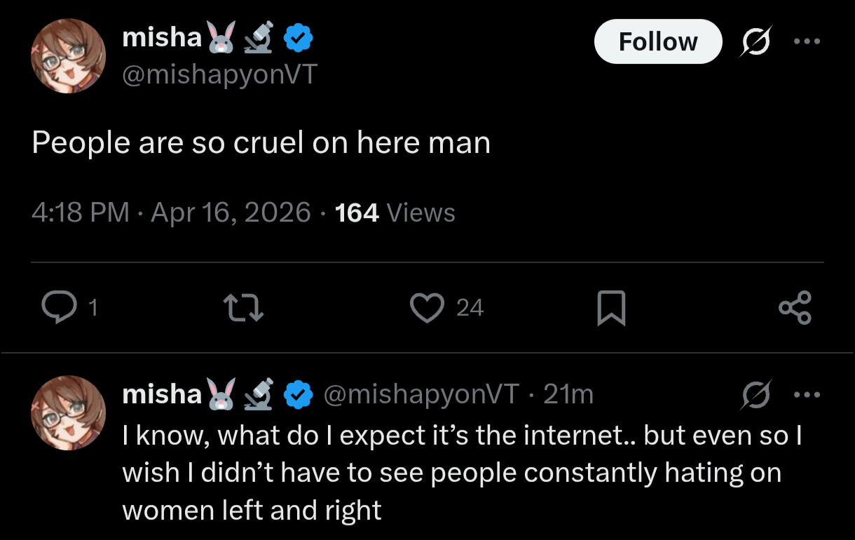This screenshot has height=540, width=855.
Task: Click the Follow button
Action: 657,42
